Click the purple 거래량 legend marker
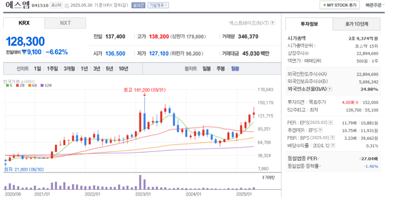Viewport: 396px width, 197px height. tap(263, 178)
